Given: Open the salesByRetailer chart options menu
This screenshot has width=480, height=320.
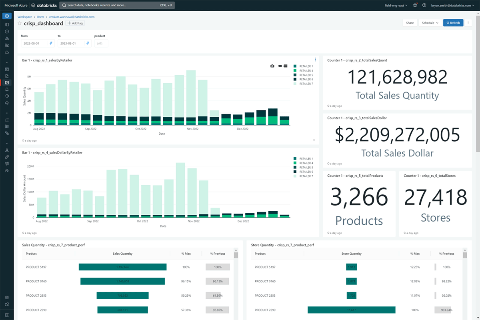Looking at the screenshot, I should point(315,60).
